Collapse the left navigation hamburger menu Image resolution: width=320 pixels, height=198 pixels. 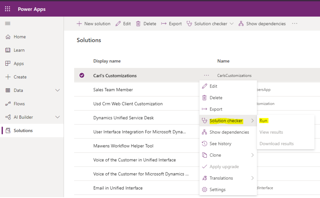pyautogui.click(x=8, y=23)
